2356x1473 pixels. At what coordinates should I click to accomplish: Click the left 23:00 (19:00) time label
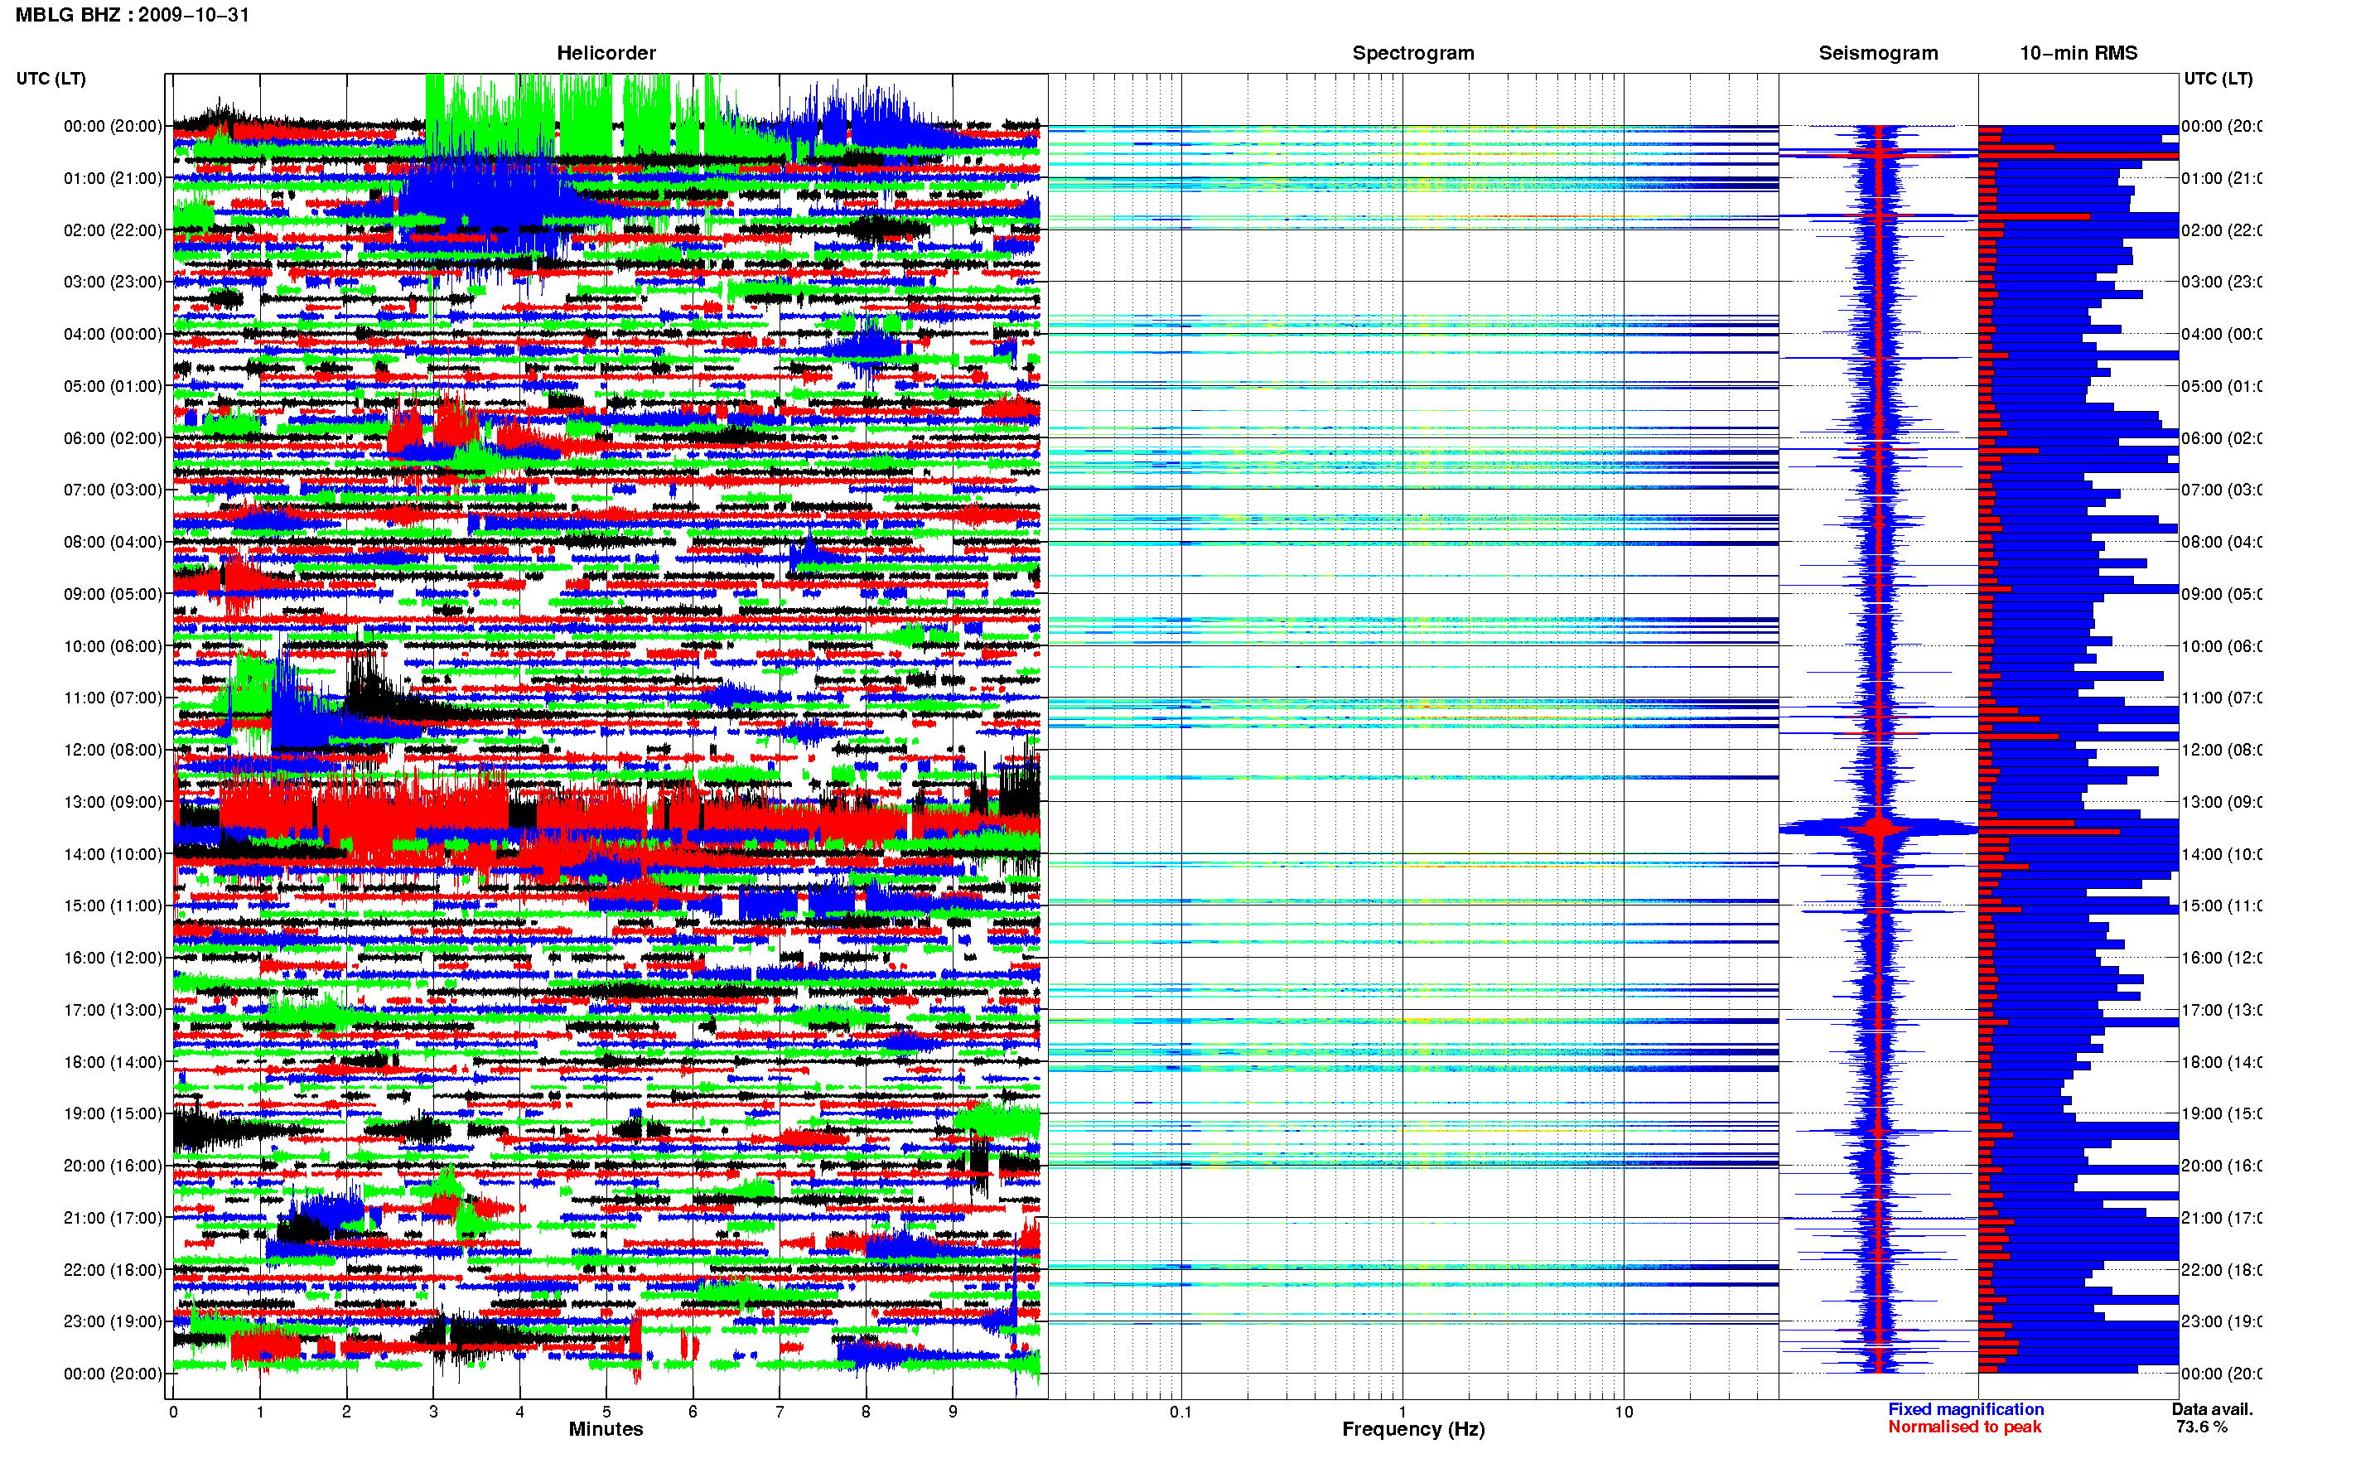coord(113,1322)
